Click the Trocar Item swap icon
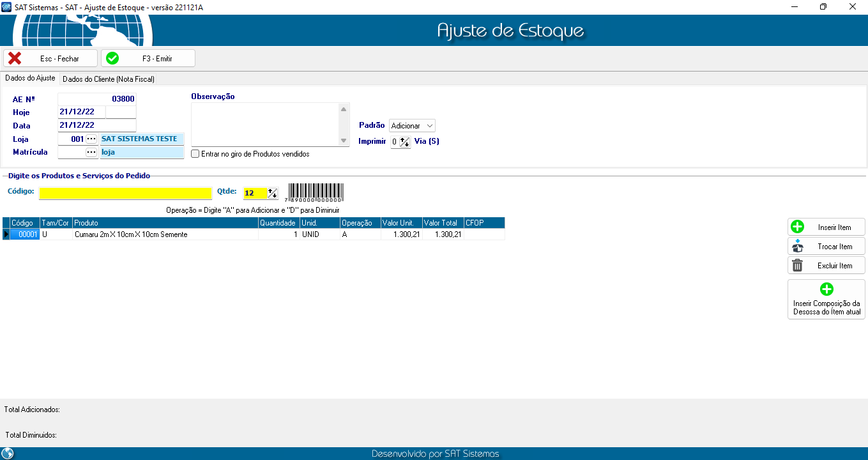This screenshot has height=460, width=868. pyautogui.click(x=797, y=246)
